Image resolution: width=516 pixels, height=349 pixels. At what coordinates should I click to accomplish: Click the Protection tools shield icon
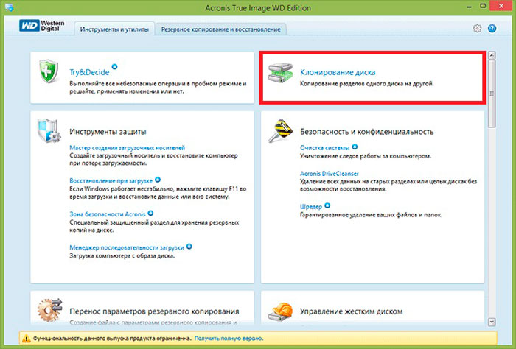(x=49, y=130)
